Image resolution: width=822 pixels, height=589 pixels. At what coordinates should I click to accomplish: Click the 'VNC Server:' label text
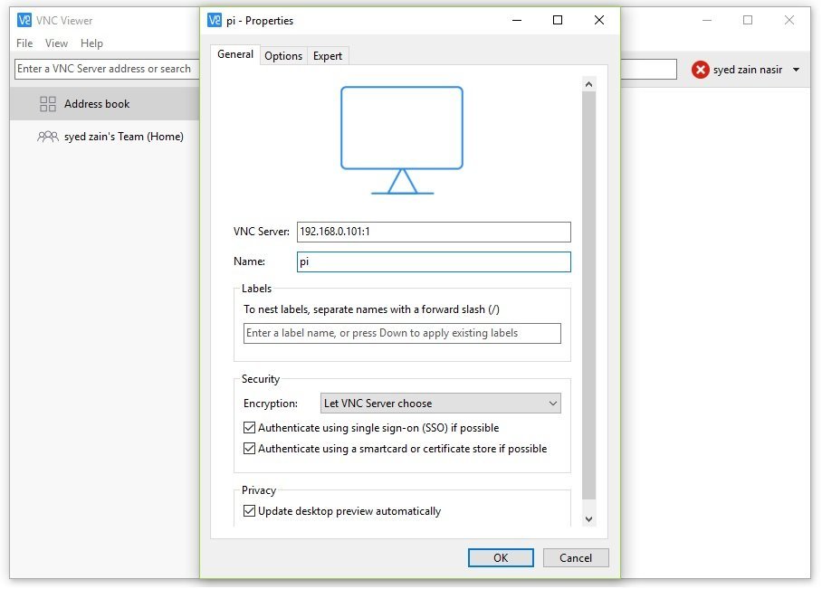[x=261, y=233]
